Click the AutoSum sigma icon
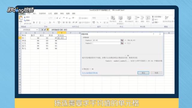 tap(153, 17)
